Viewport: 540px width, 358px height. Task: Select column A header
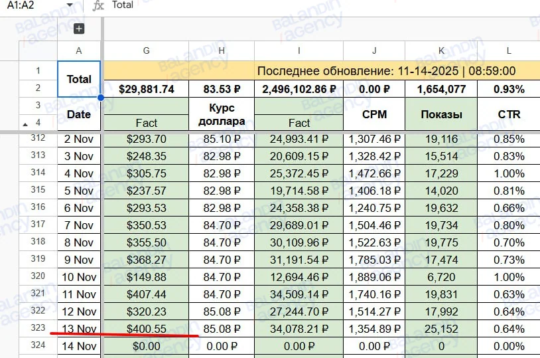pyautogui.click(x=79, y=50)
